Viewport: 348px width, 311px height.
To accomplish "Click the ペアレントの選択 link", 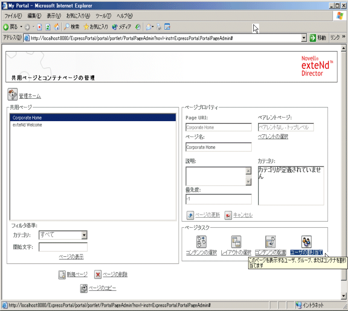I will pos(273,137).
